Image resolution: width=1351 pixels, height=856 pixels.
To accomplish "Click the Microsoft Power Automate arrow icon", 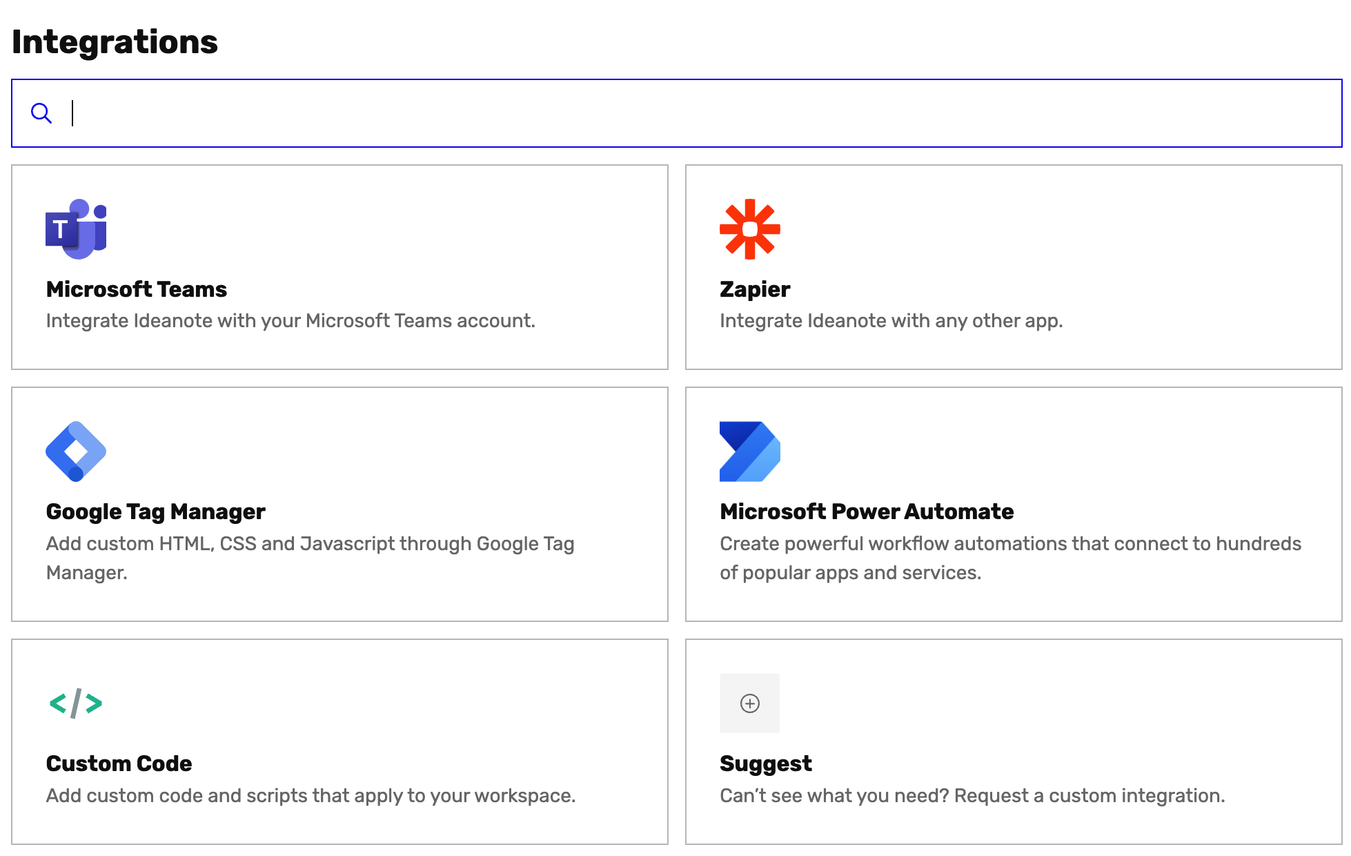I will tap(749, 451).
